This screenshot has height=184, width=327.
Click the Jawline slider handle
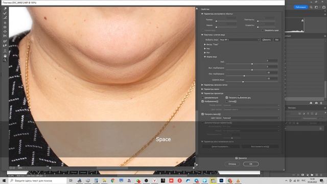(x=244, y=76)
